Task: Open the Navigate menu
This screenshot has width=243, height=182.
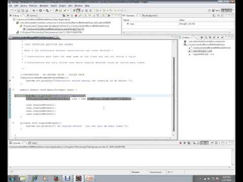Action: pyautogui.click(x=44, y=6)
